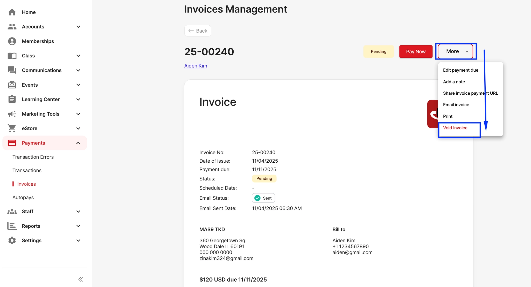Choose Email invoice option
The height and width of the screenshot is (287, 531).
click(x=456, y=105)
